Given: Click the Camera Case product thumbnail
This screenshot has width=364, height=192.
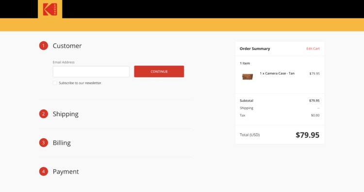Looking at the screenshot, I should [248, 76].
